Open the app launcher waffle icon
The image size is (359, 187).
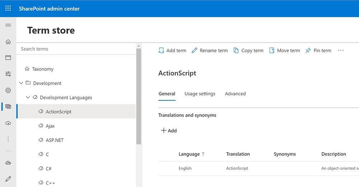tap(8, 9)
